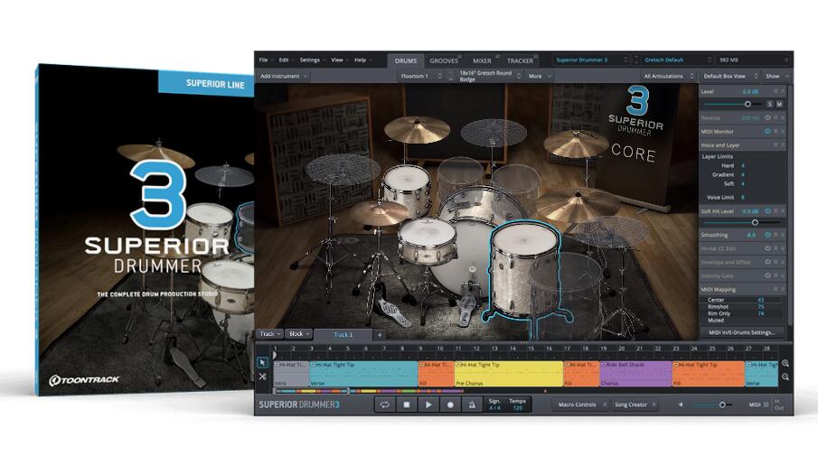Open the Edit menu
This screenshot has width=818, height=465.
point(286,60)
